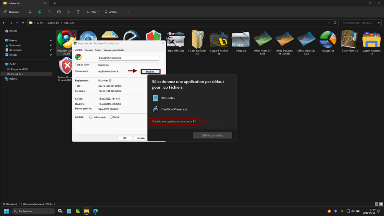Click the Delete trash icon in toolbar
The image size is (384, 216).
tap(78, 12)
